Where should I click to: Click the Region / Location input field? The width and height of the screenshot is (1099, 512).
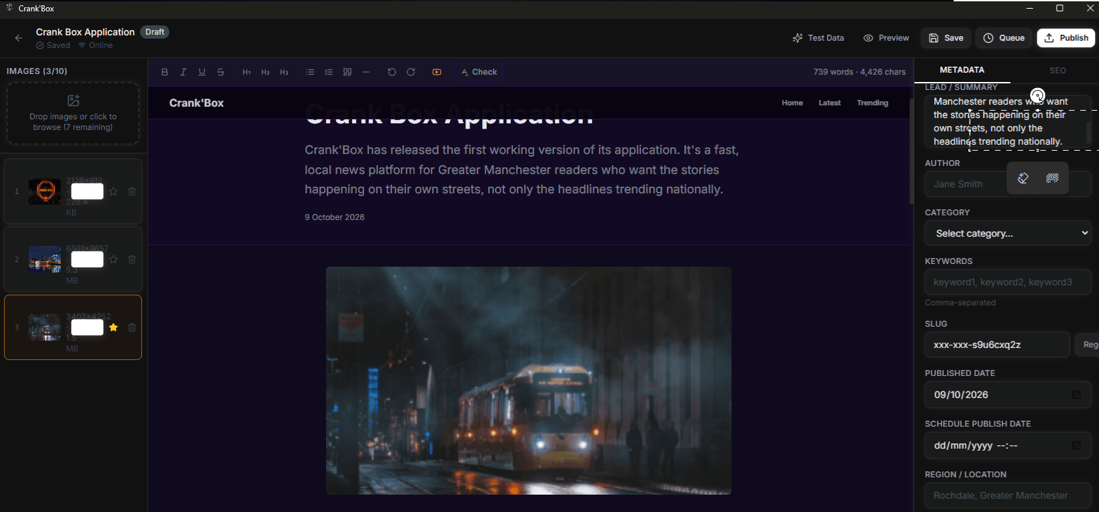click(x=1008, y=495)
